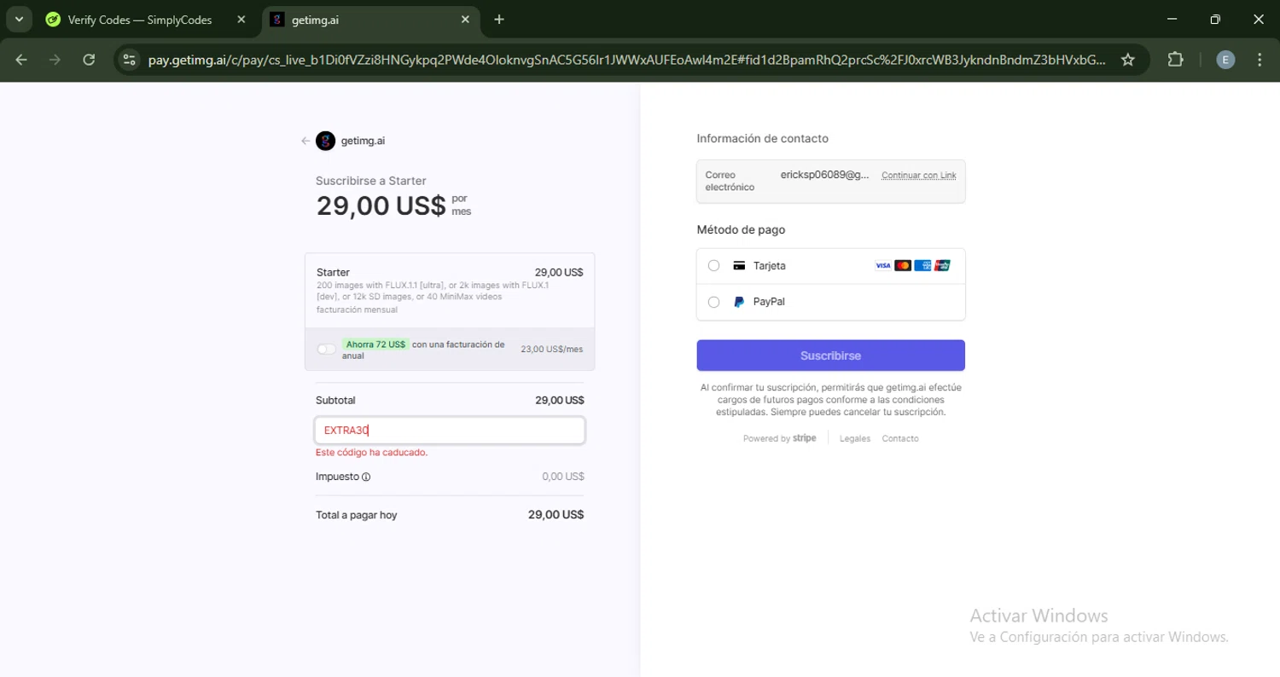Click the getimg.ai round logo icon
The image size is (1280, 677).
pos(325,141)
